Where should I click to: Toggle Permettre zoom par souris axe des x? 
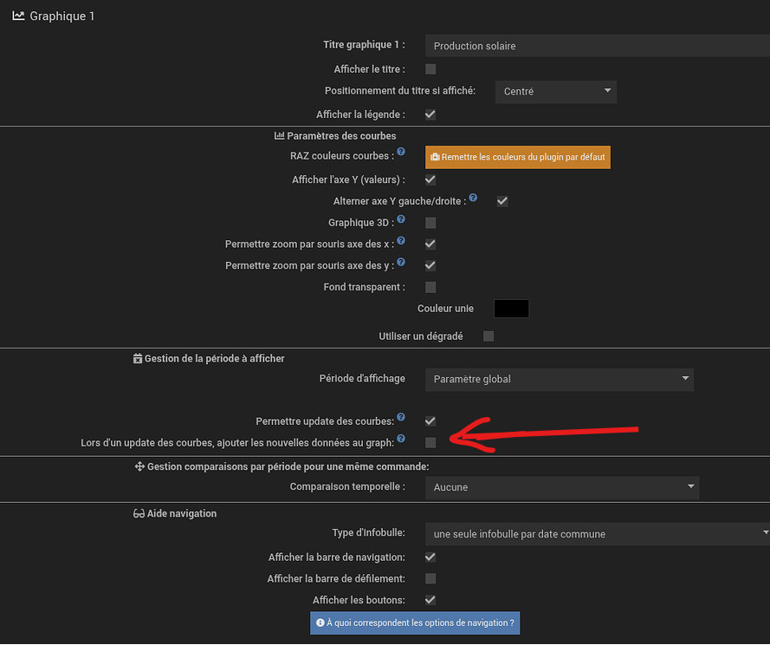pyautogui.click(x=430, y=244)
